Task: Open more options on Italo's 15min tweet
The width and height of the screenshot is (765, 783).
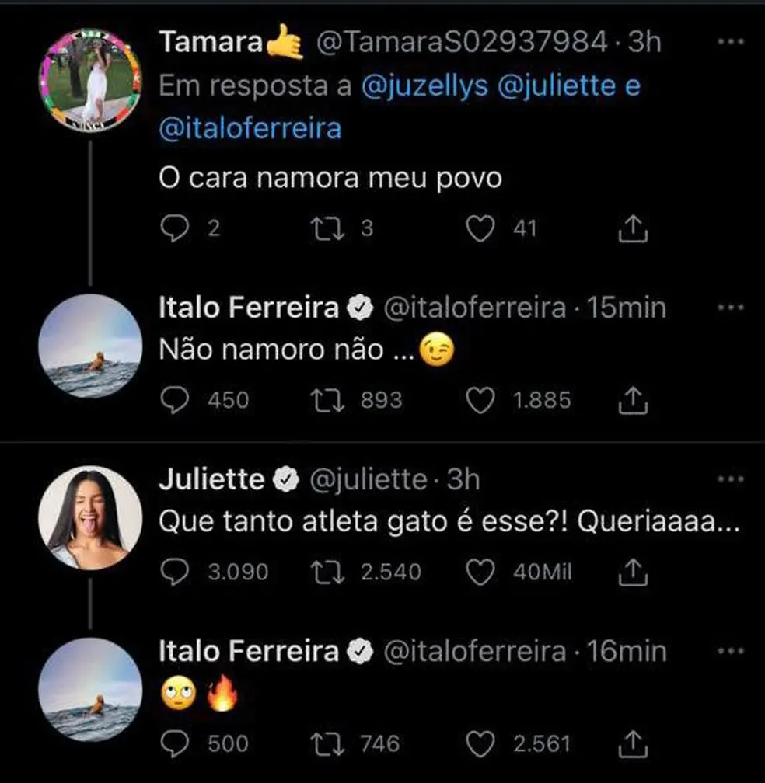Action: pyautogui.click(x=729, y=308)
